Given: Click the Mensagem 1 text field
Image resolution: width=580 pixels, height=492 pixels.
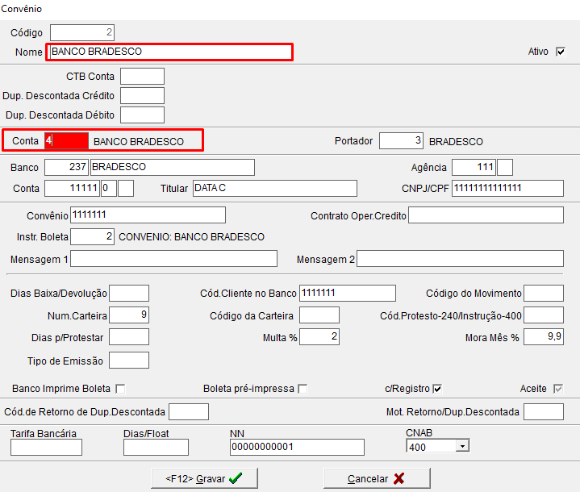Looking at the screenshot, I should point(174,259).
